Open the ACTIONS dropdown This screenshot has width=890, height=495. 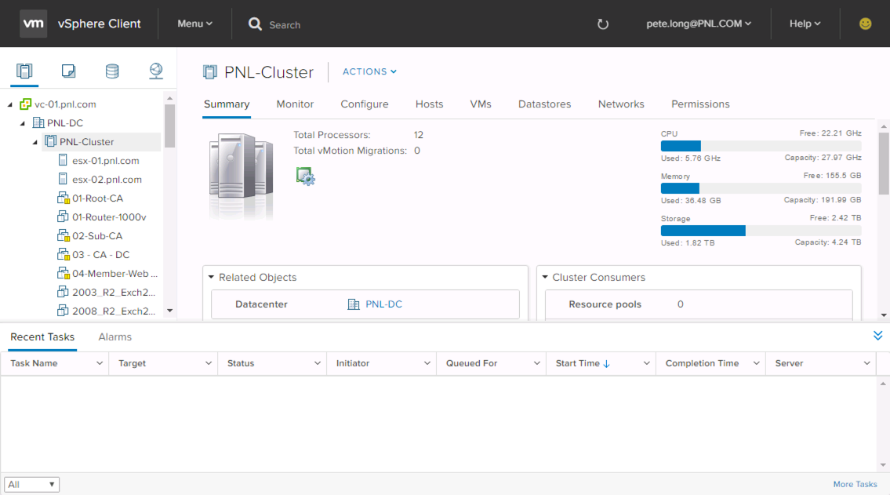click(369, 71)
